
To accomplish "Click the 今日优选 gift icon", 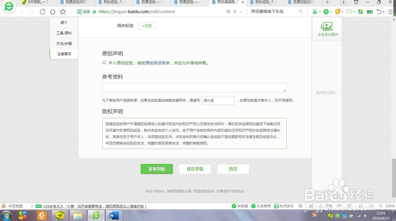I will coord(4,206).
